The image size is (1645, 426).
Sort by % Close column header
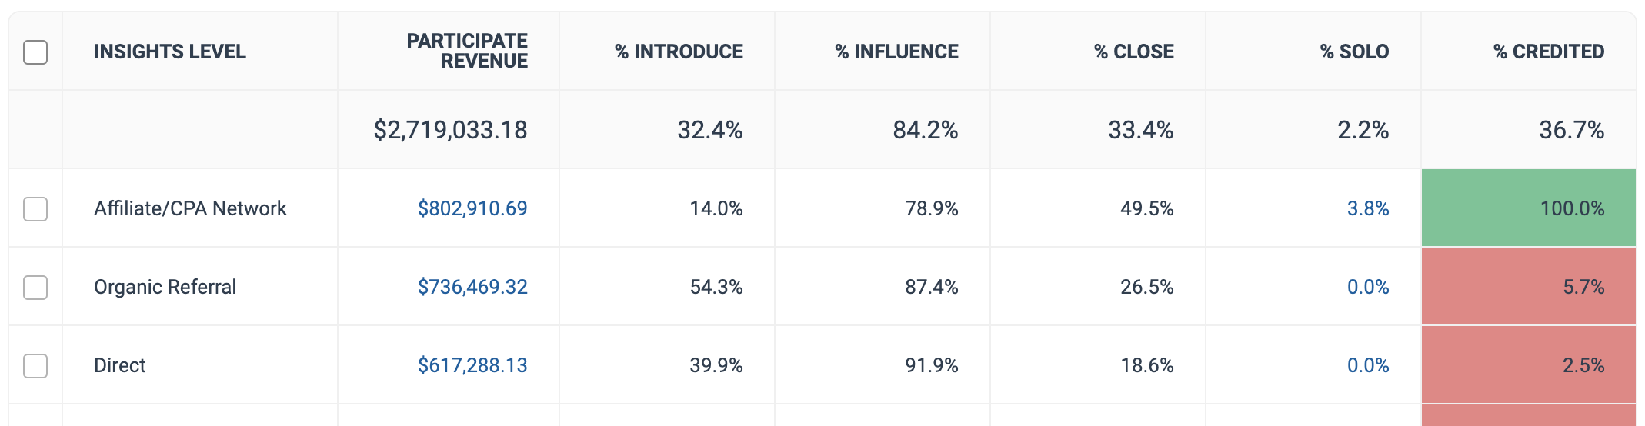pyautogui.click(x=1133, y=52)
